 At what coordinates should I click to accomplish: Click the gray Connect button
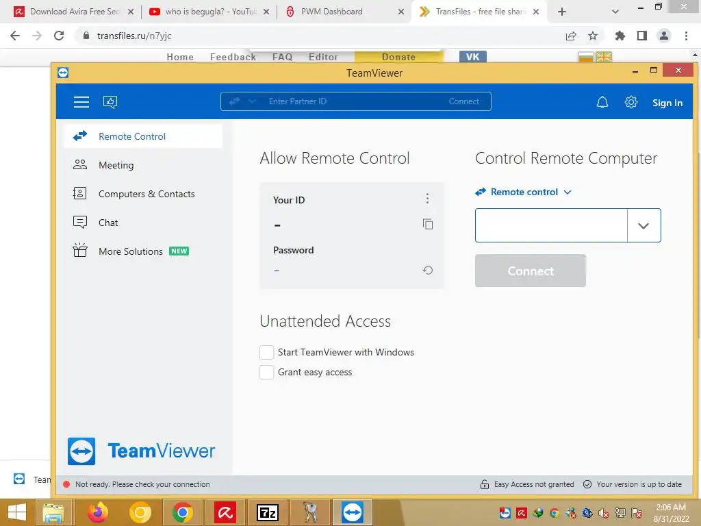531,271
